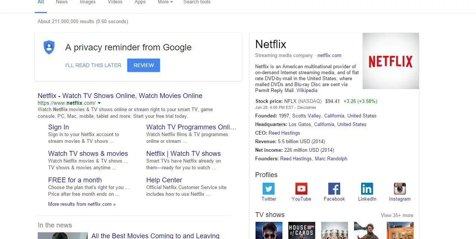
Task: Open Netflix's Twitter profile icon
Action: point(269,189)
